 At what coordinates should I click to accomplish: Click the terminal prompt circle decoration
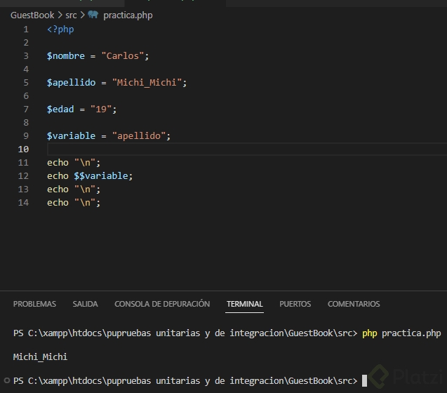pyautogui.click(x=7, y=380)
